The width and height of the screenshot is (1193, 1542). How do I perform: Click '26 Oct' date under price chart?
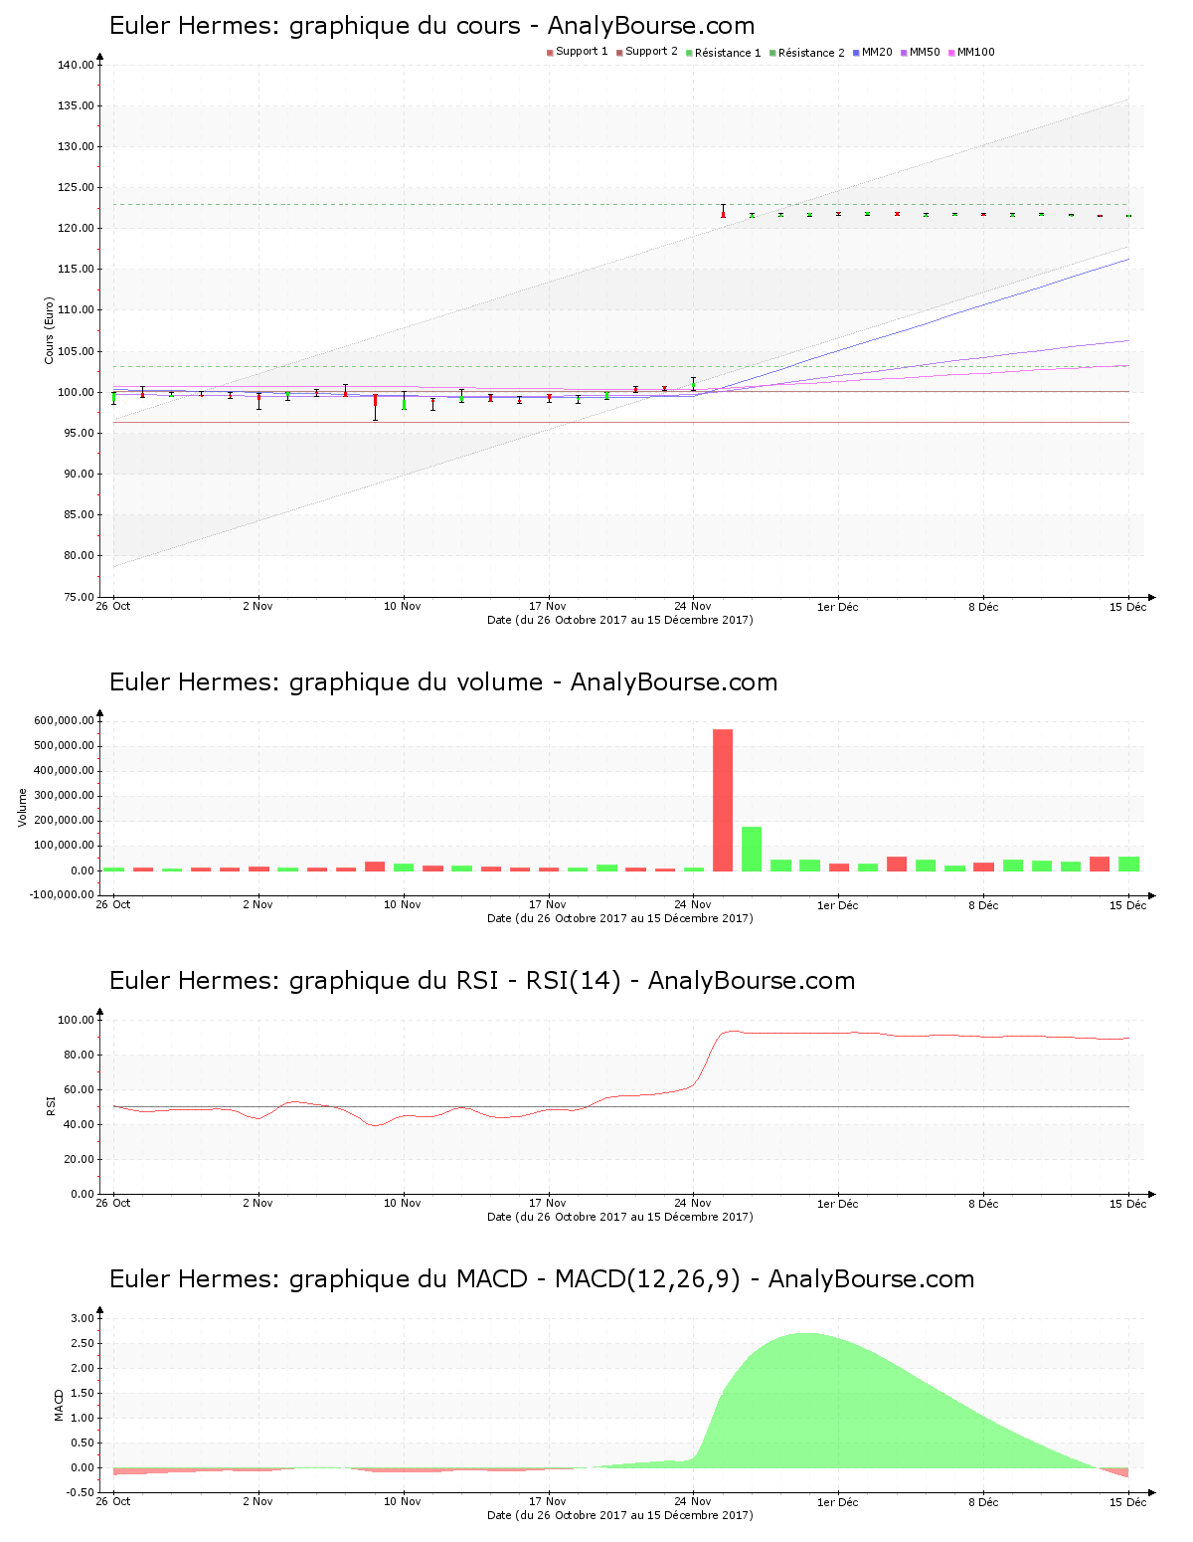click(x=113, y=607)
